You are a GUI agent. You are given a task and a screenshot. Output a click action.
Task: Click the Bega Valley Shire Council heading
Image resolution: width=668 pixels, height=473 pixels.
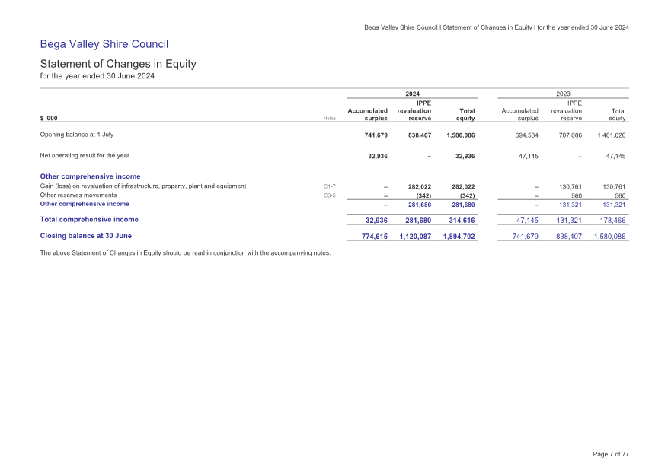(x=104, y=44)
